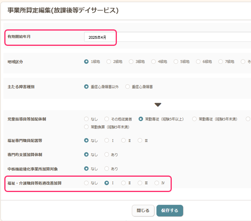The image size is (251, 221).
Task: Enable あり for 中核機能強化事業所加算対象
Action: pos(107,168)
